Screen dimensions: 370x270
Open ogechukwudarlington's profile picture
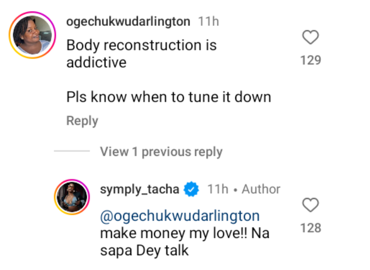pyautogui.click(x=32, y=36)
